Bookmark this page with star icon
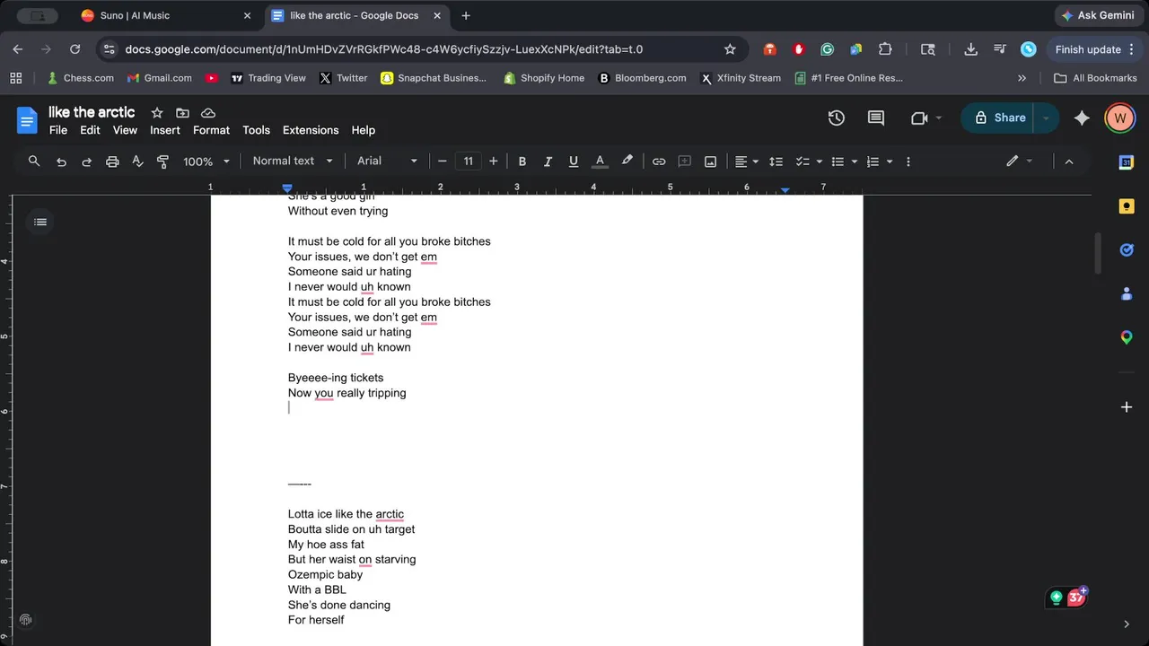Screen dimensions: 1149x646 (730, 49)
